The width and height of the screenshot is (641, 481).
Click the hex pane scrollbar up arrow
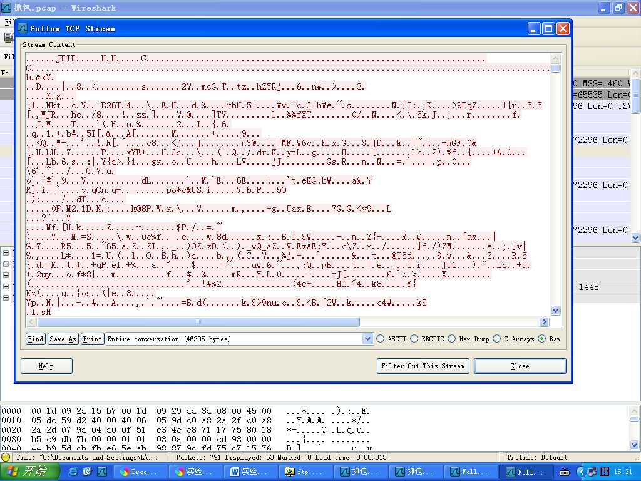tap(635, 411)
